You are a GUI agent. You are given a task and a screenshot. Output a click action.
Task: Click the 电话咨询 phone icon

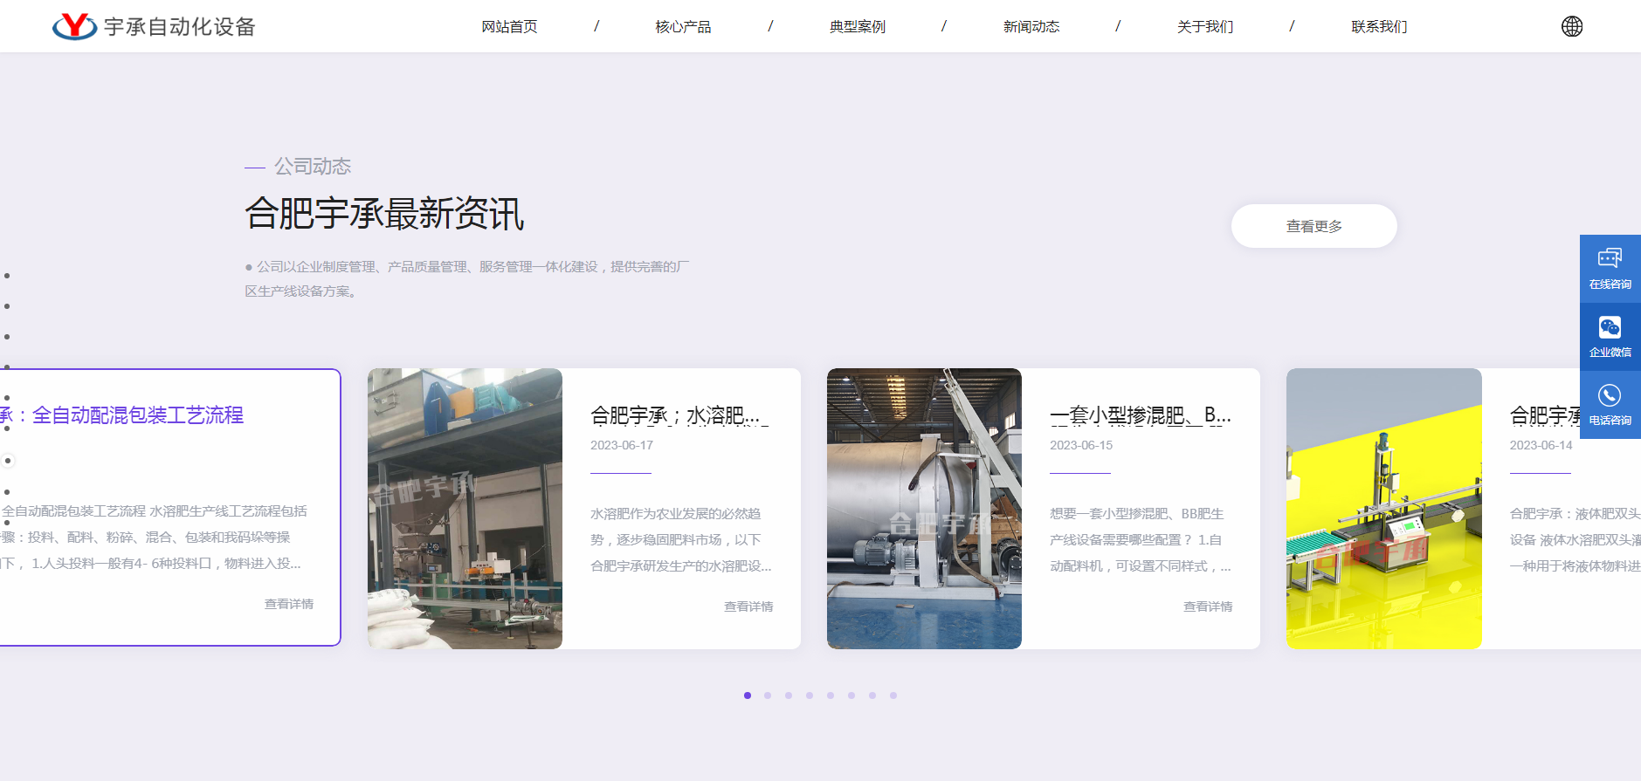pyautogui.click(x=1610, y=404)
